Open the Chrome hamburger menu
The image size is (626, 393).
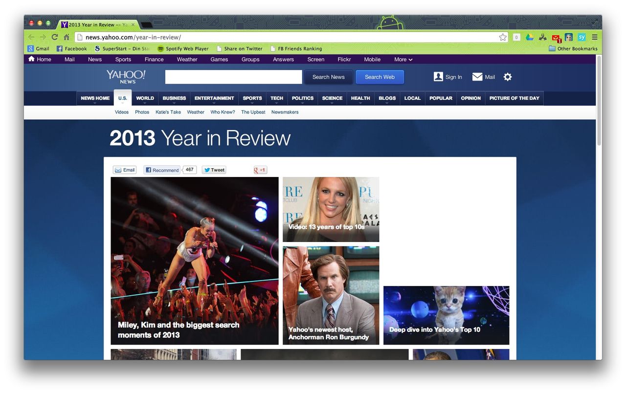click(595, 37)
